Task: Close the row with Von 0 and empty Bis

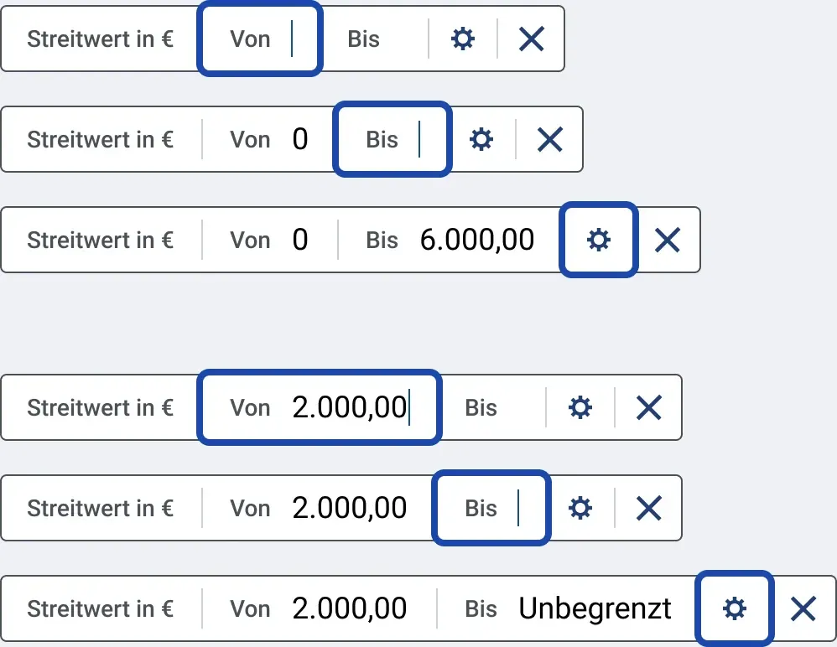Action: 550,139
